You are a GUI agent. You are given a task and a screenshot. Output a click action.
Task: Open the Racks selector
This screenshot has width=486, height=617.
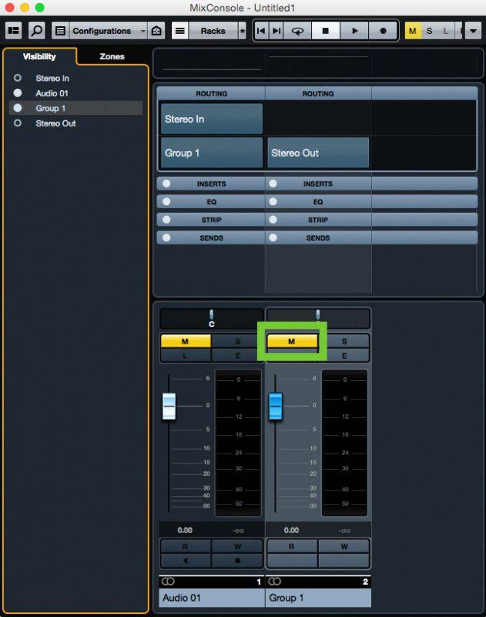click(213, 31)
